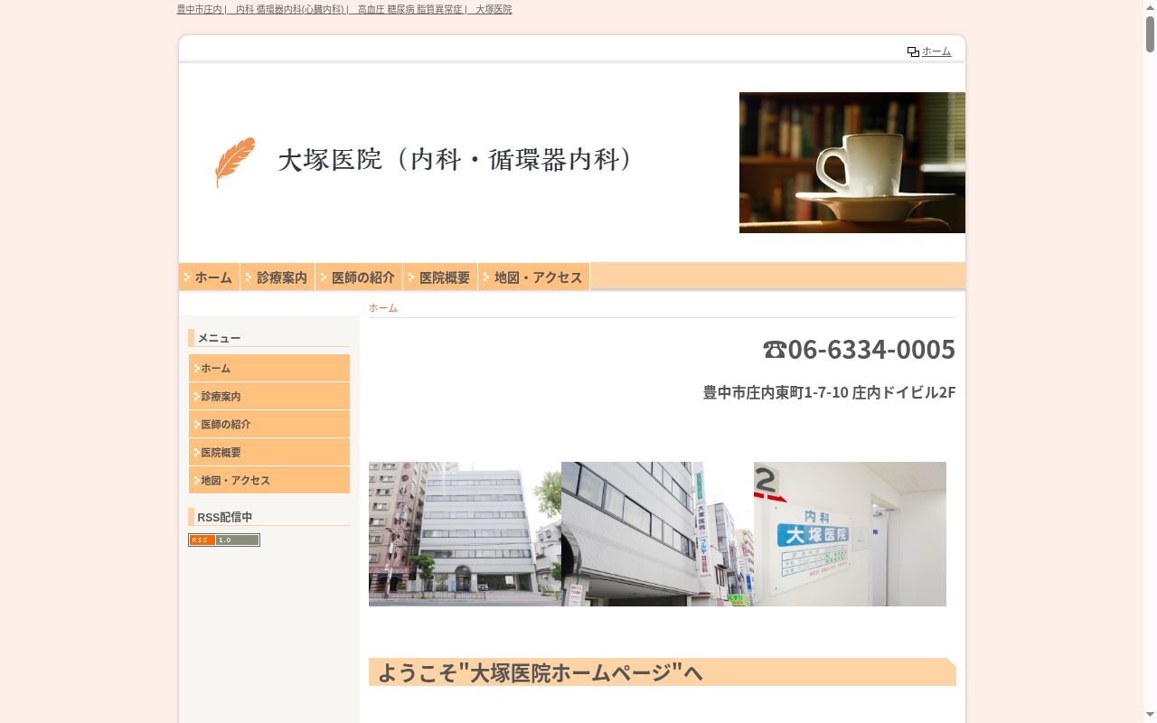The width and height of the screenshot is (1157, 723).
Task: Click the address 豊中市庄内東町1-7-10
Action: coord(830,392)
